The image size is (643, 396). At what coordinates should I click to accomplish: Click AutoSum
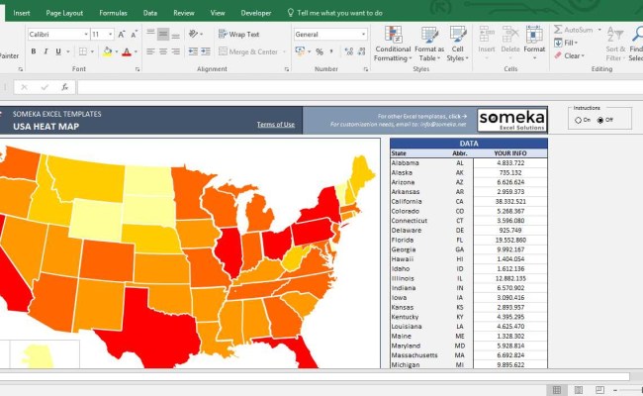pos(574,30)
